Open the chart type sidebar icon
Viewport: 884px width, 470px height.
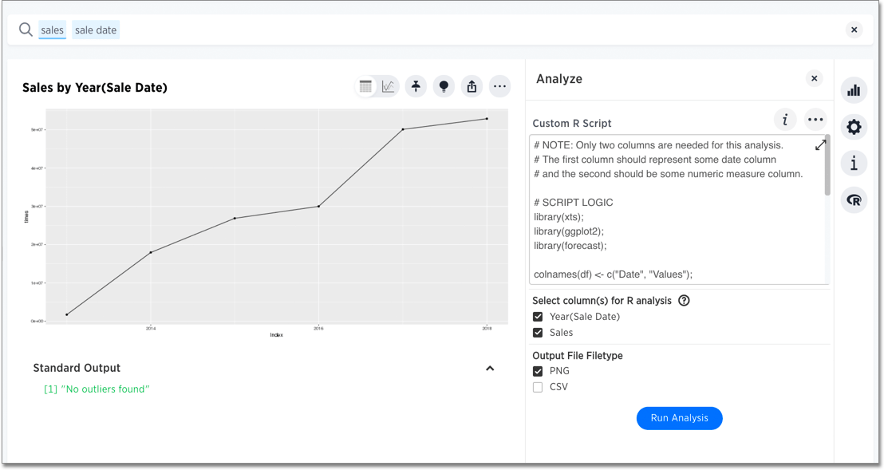[x=854, y=90]
